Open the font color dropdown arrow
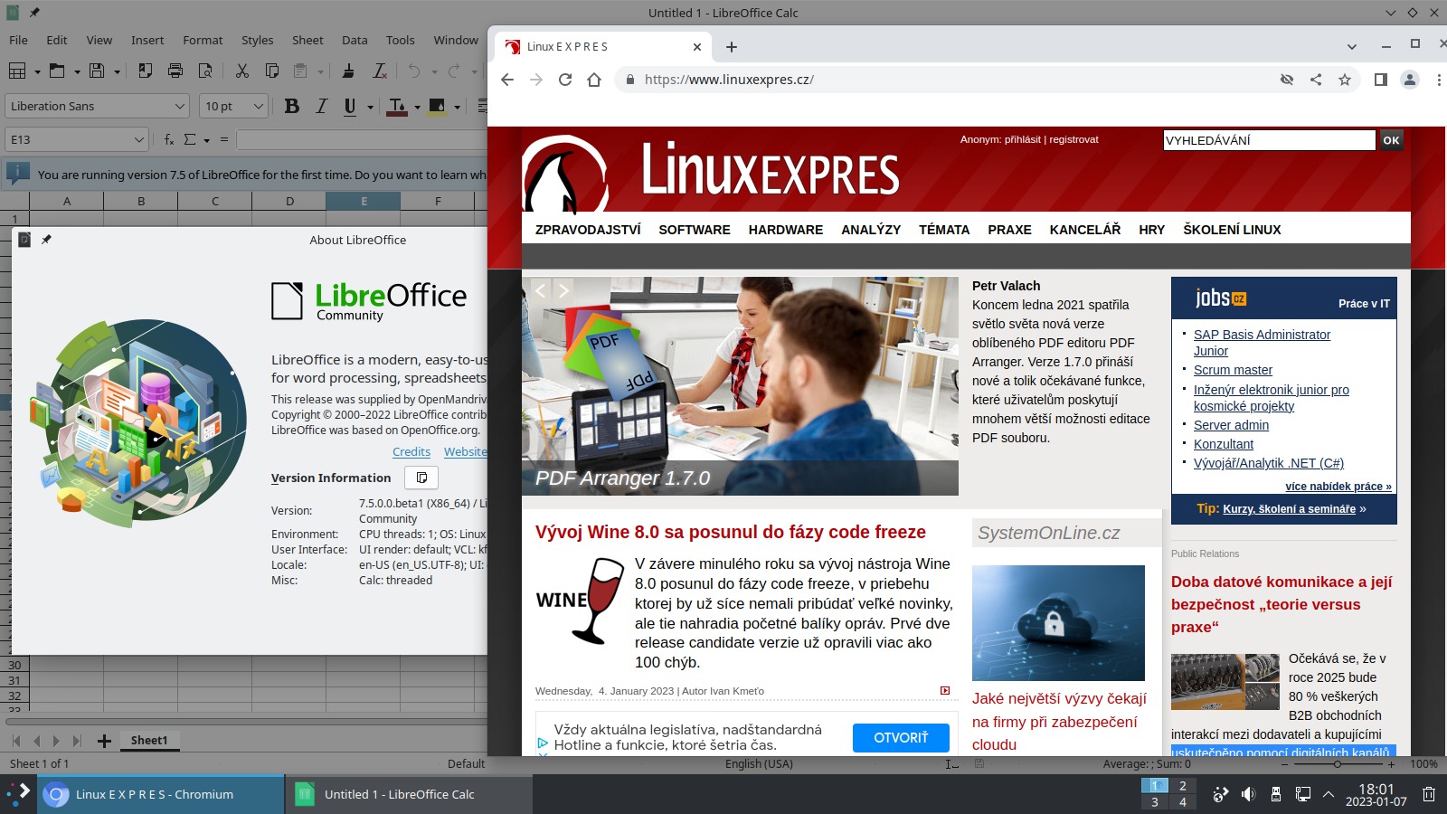The height and width of the screenshot is (814, 1447). [x=417, y=107]
